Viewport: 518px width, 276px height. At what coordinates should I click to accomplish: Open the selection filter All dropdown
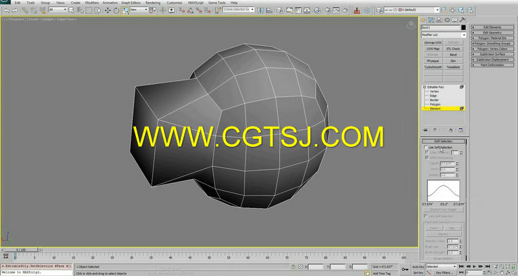click(x=58, y=10)
